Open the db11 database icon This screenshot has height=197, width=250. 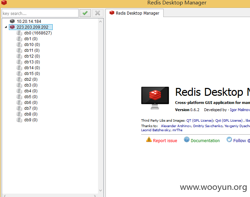(x=19, y=50)
